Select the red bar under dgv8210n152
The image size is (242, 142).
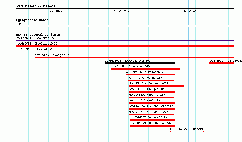[150, 75]
